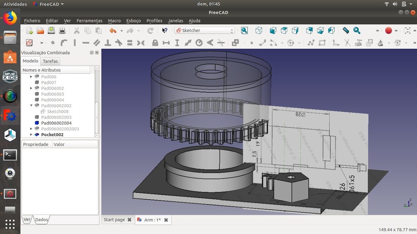Select Pad006002004 in the tree
This screenshot has height=234, width=417.
(x=56, y=123)
